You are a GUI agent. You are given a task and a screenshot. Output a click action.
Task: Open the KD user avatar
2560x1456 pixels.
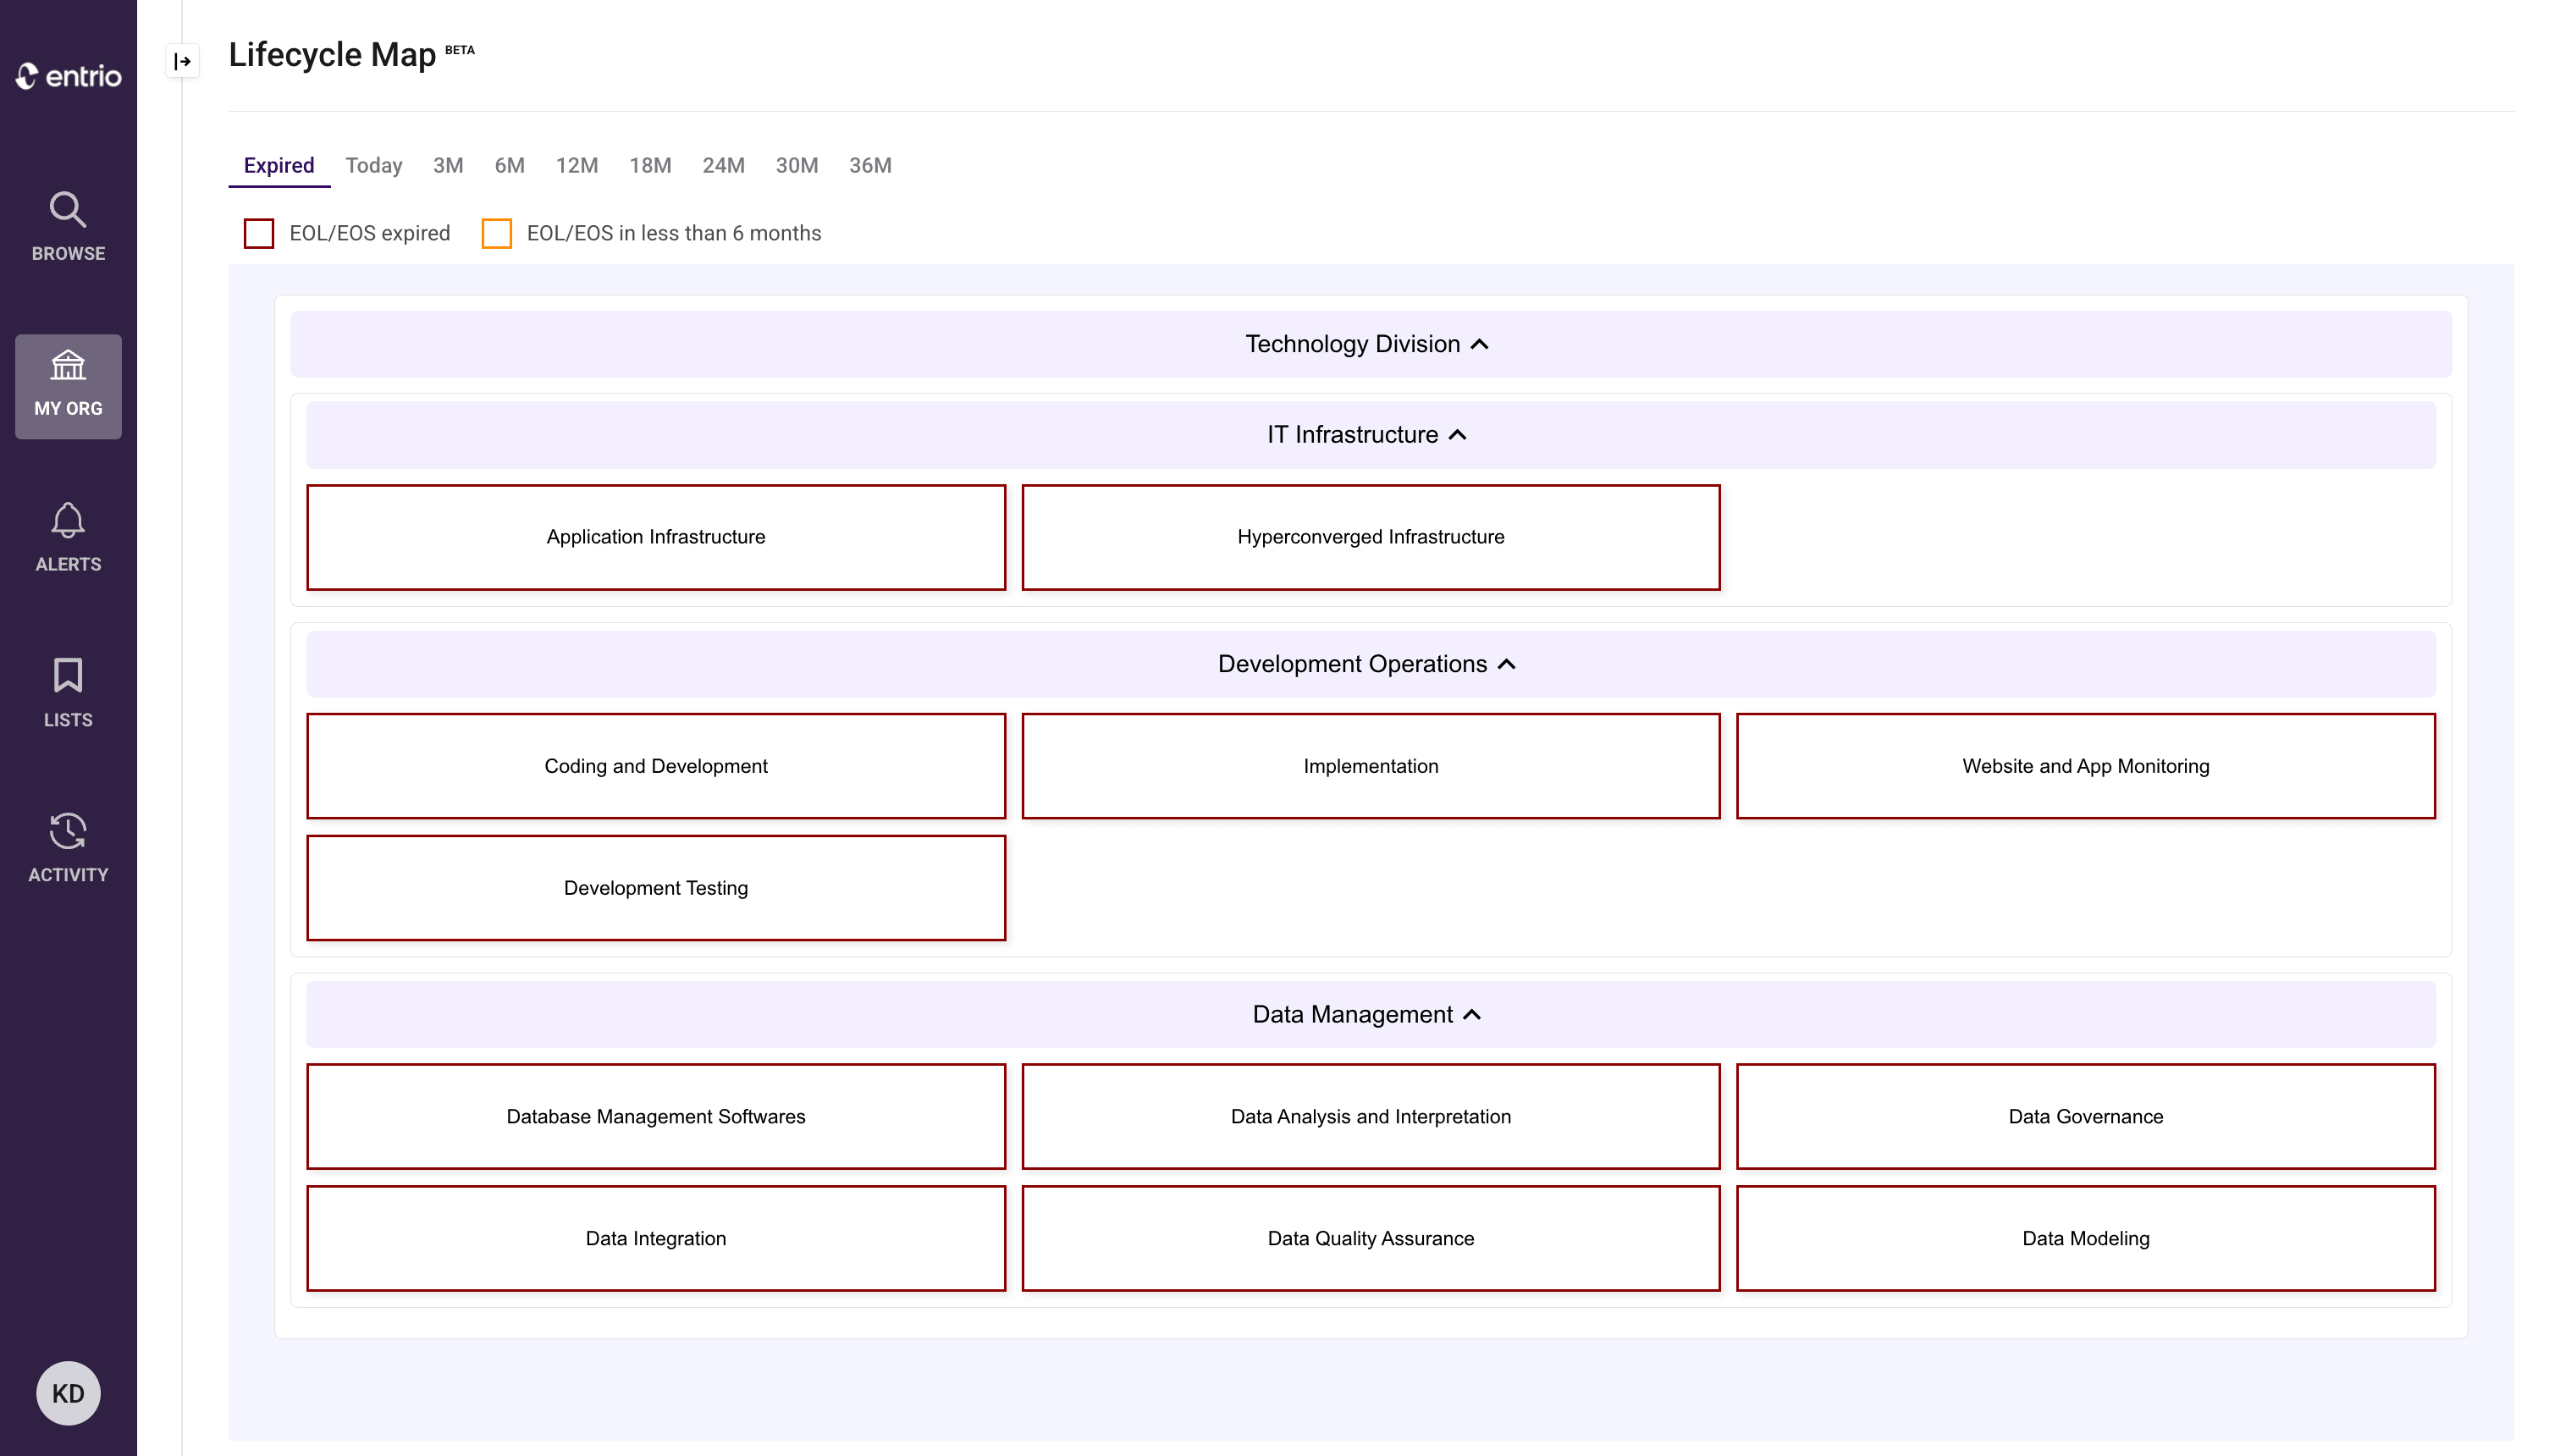(x=68, y=1393)
